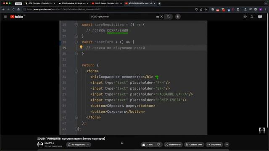Share this page from the address bar
Screen dimensions: 269x151
pos(201,9)
